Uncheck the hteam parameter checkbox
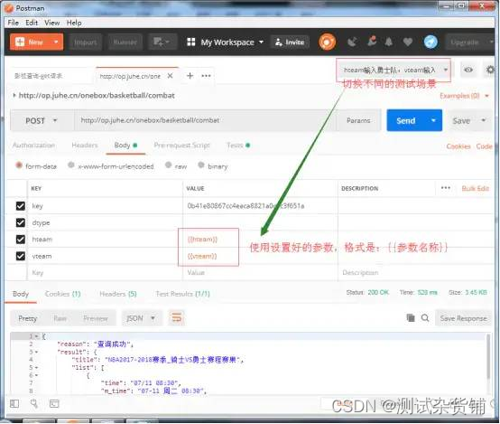The width and height of the screenshot is (500, 424). 21,239
